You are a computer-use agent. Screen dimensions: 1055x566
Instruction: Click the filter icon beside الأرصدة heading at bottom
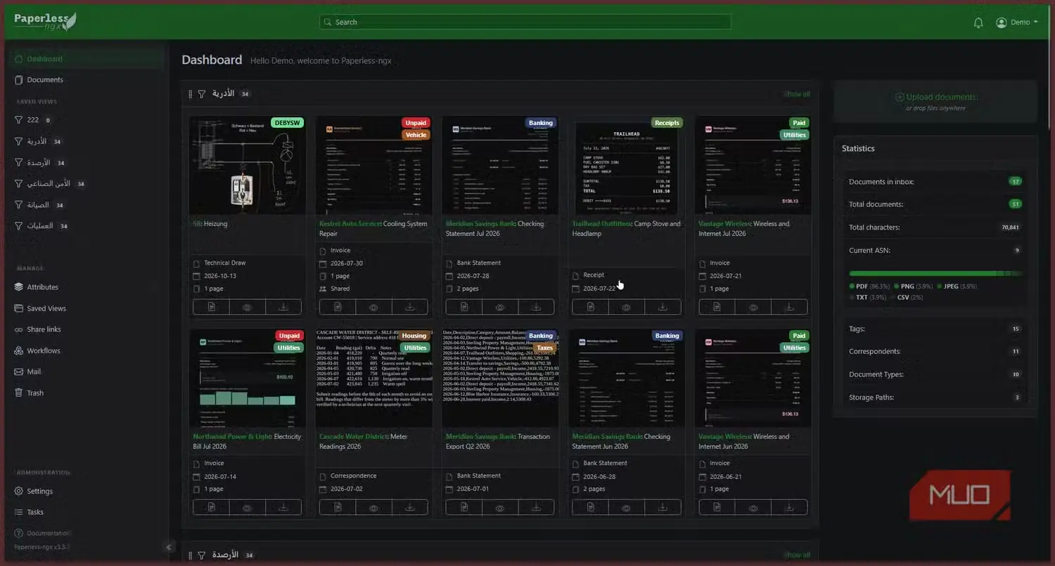(202, 555)
